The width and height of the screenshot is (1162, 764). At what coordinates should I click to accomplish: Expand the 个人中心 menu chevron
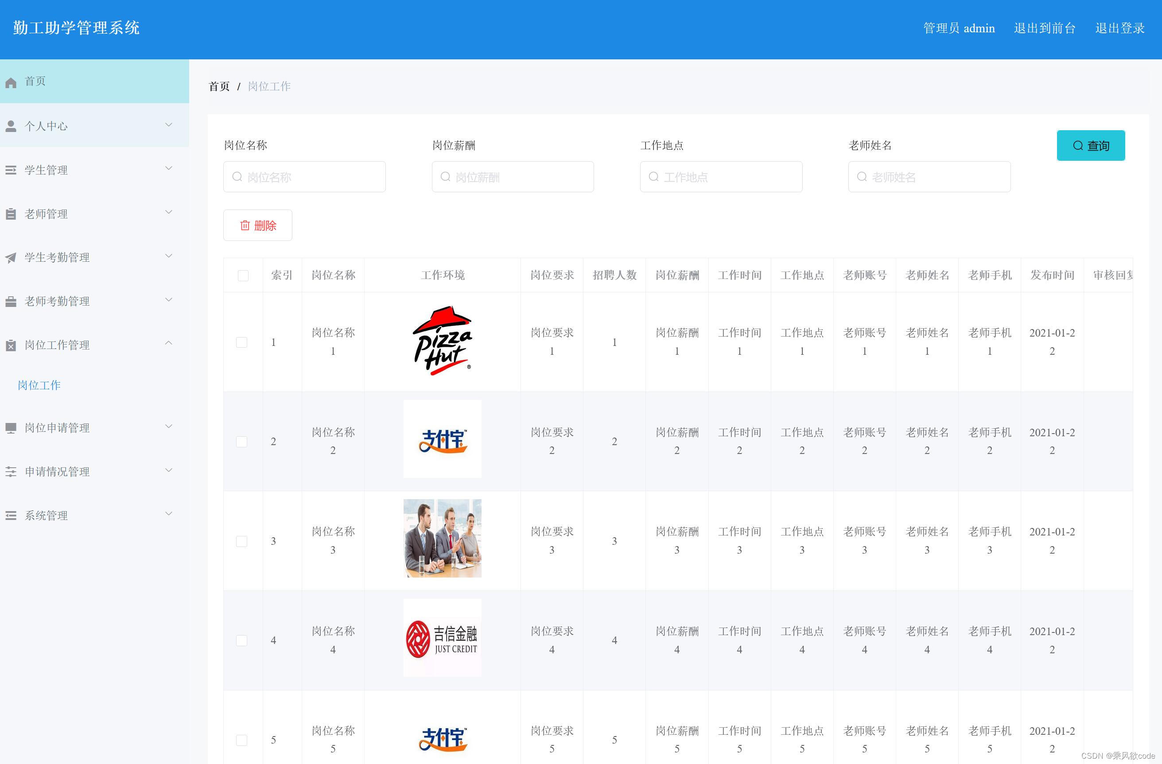(168, 124)
